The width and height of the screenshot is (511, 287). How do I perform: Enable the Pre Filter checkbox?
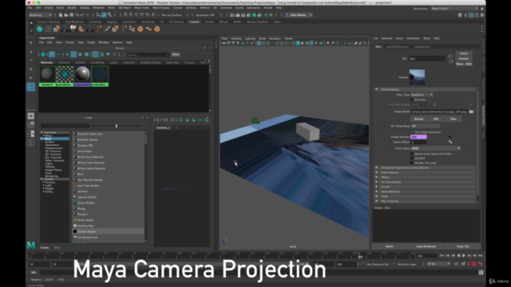click(x=412, y=100)
